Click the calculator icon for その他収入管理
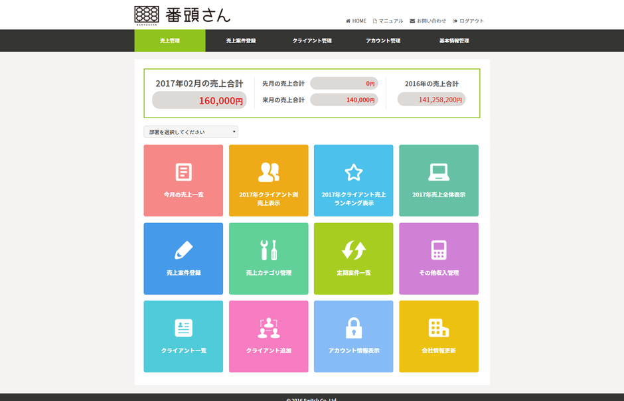Viewport: 624px width, 401px height. pos(438,250)
